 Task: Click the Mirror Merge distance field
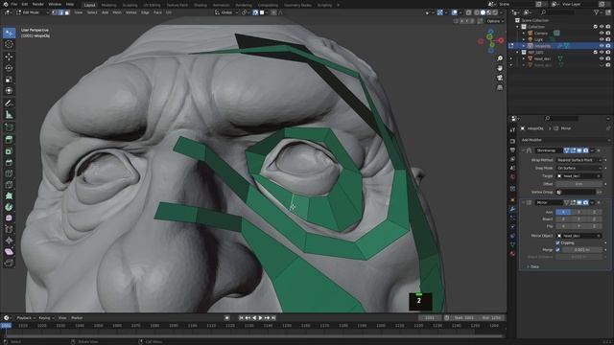[x=581, y=249]
